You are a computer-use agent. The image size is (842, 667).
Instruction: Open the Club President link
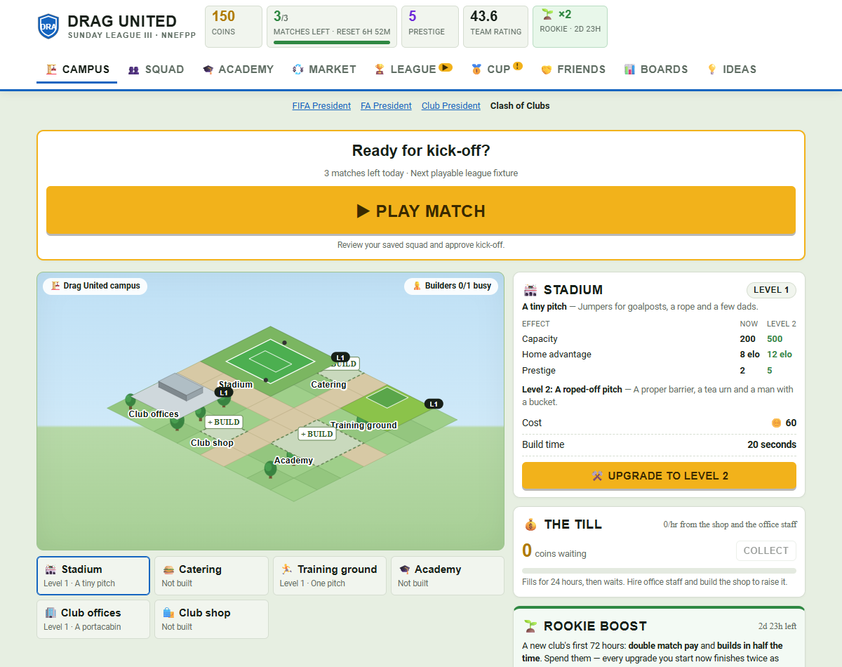[x=451, y=106]
